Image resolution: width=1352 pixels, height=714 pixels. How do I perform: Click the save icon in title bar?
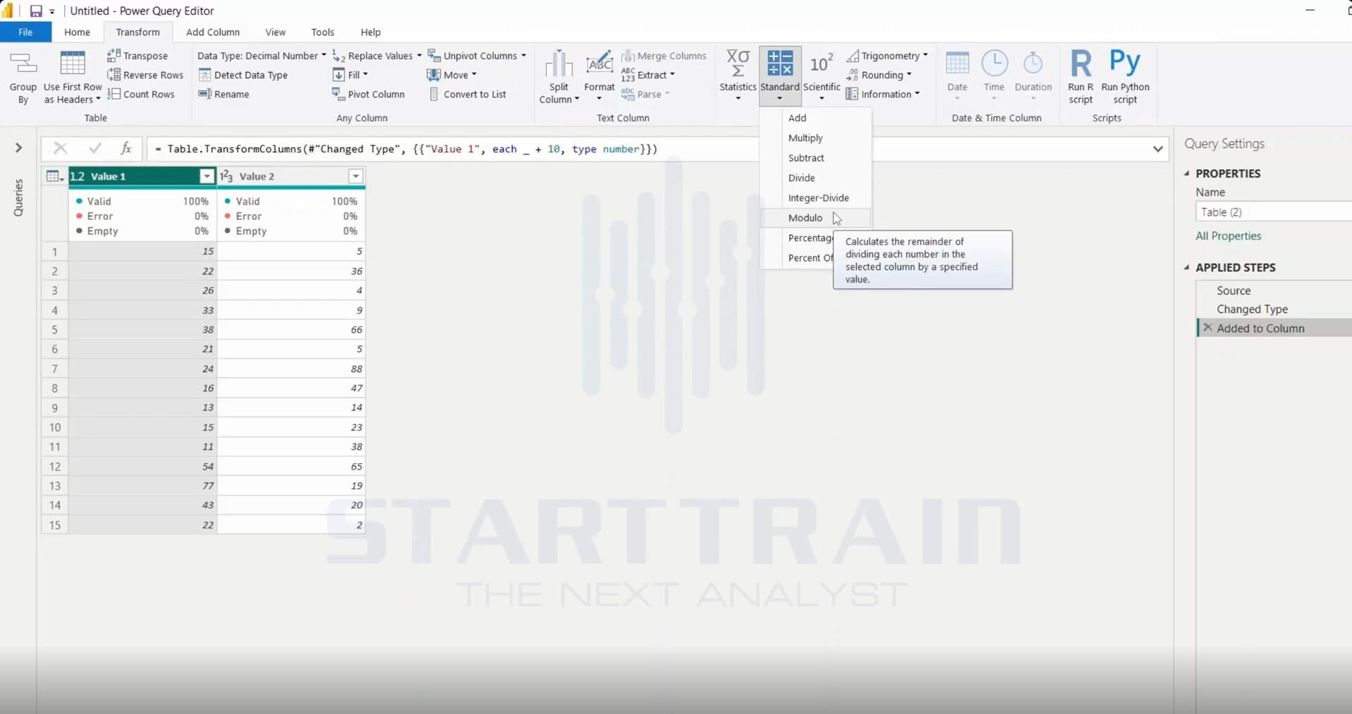[x=36, y=11]
